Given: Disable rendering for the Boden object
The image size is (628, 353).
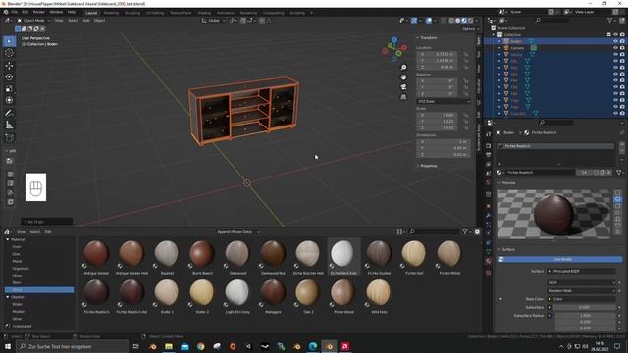Looking at the screenshot, I should (622, 41).
